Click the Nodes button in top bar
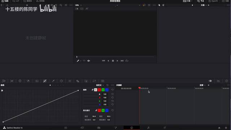This screenshot has height=130, width=231. [201, 1]
